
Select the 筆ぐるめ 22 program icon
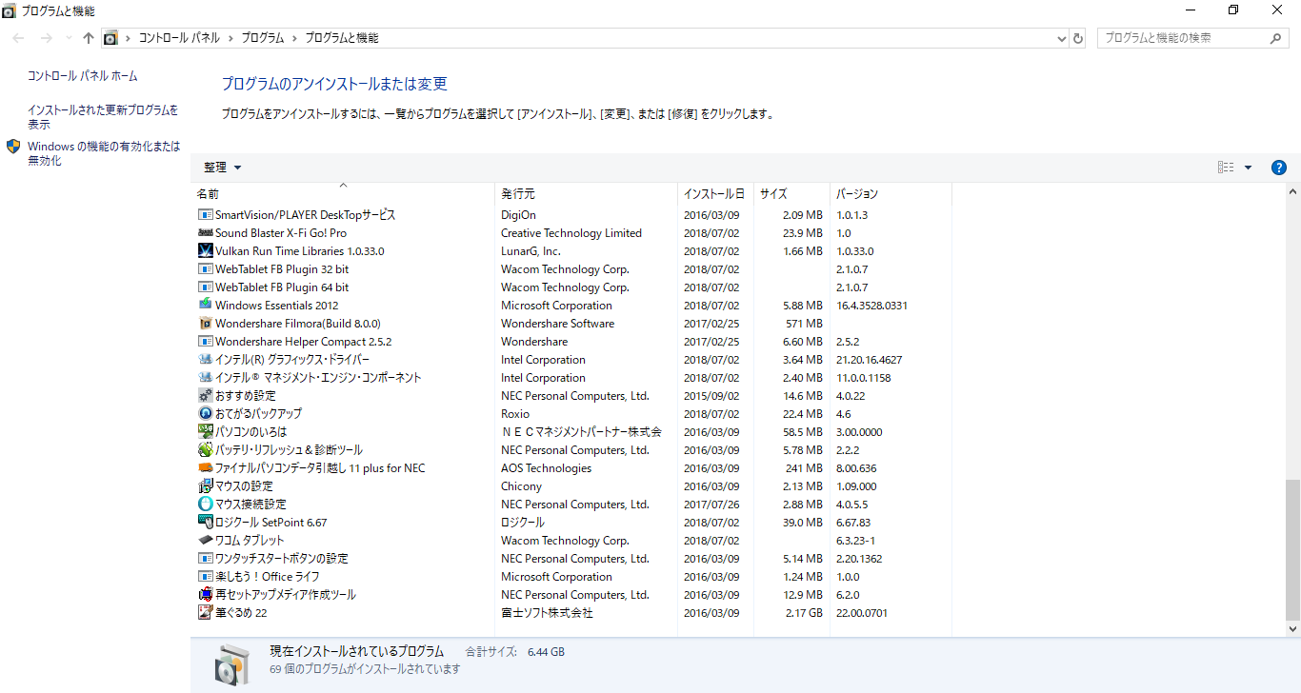pos(205,613)
